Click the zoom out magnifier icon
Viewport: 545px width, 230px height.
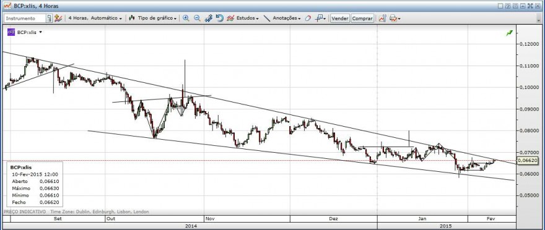click(x=197, y=18)
